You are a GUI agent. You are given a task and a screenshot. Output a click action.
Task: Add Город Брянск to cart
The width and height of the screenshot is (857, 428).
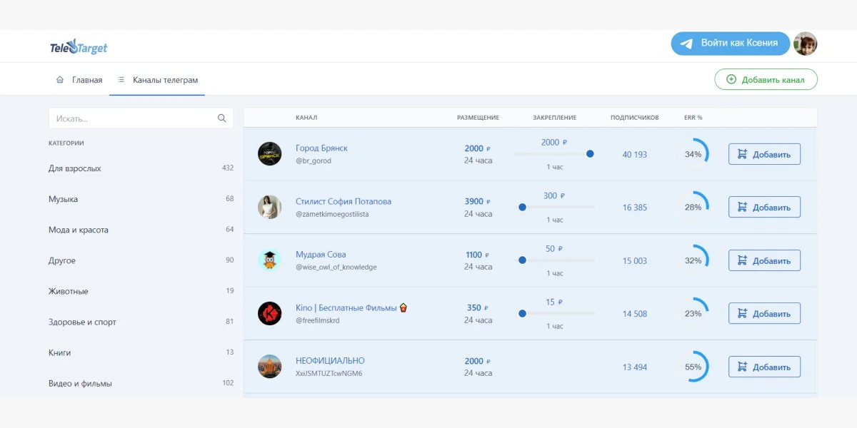click(x=764, y=154)
